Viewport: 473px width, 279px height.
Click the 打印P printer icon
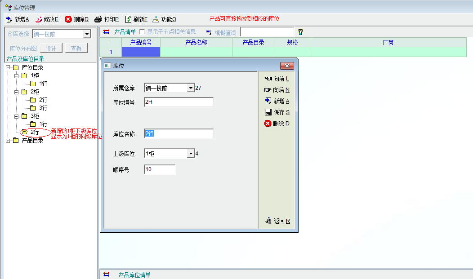click(x=98, y=19)
